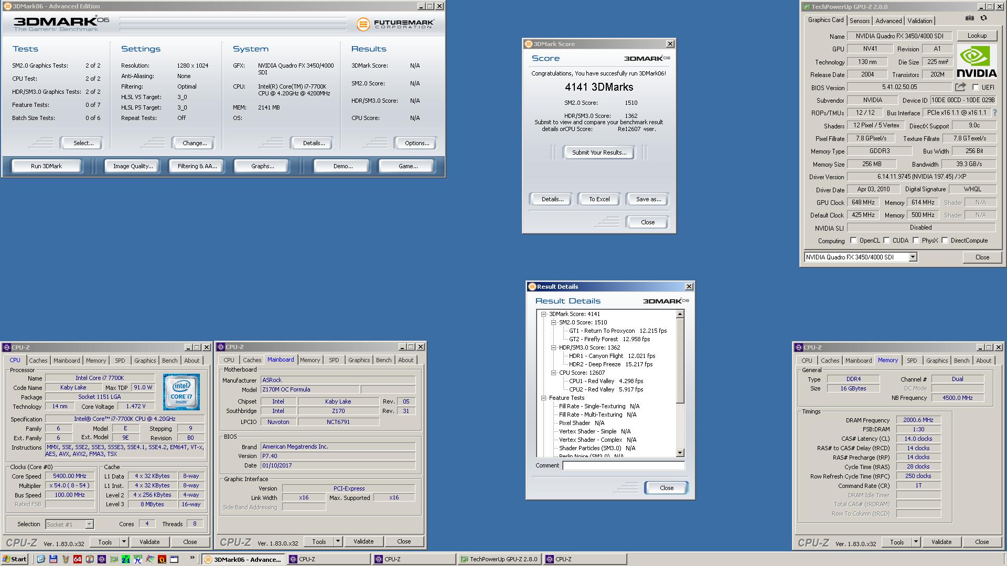Toggle the CUDA checkbox
1007x566 pixels.
pyautogui.click(x=886, y=241)
